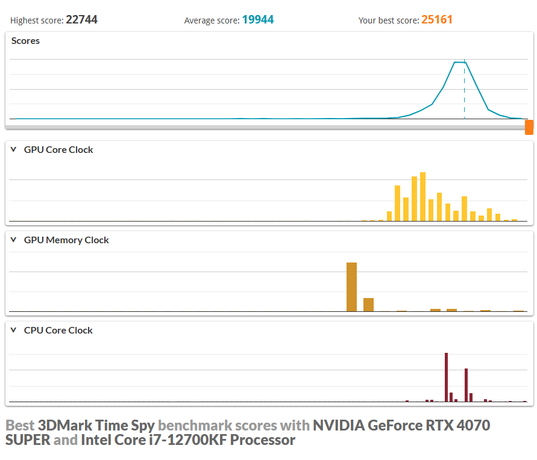The image size is (537, 460).
Task: Click the Average score value 19944
Action: coord(258,19)
